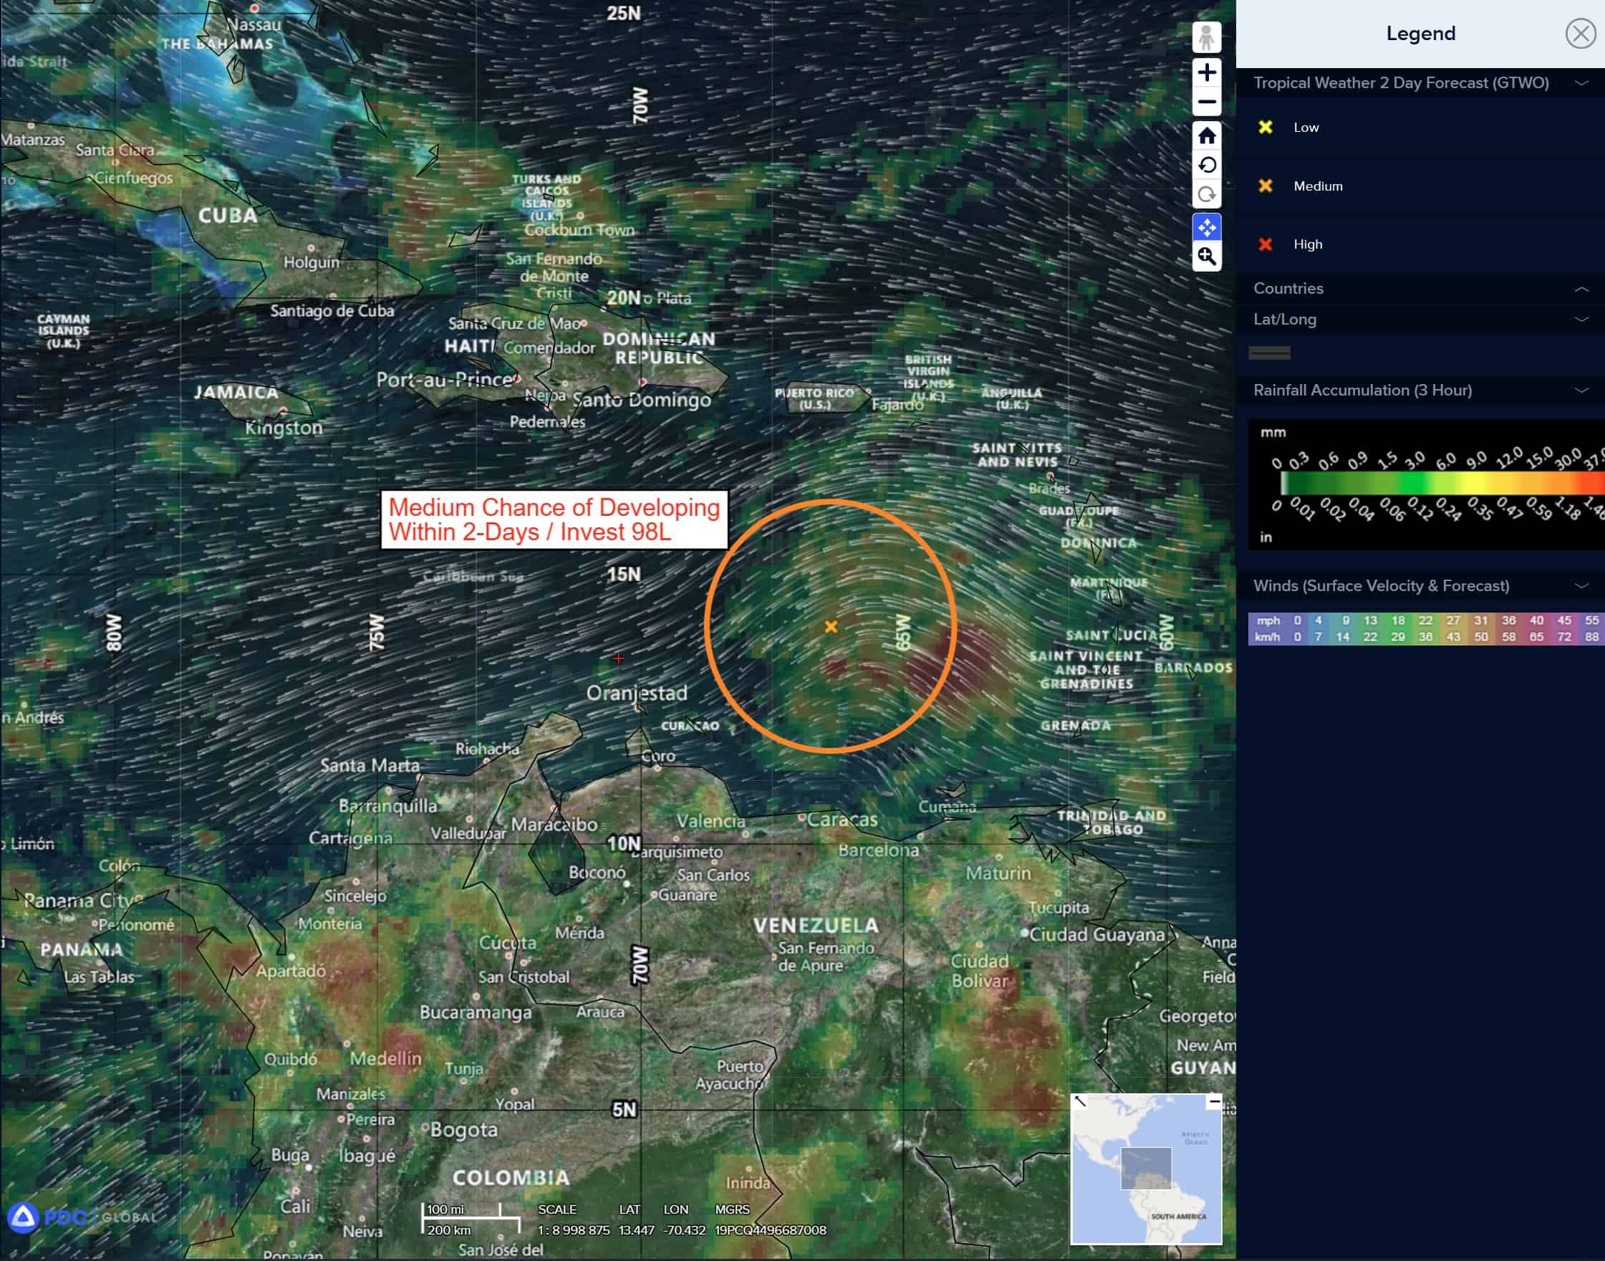Collapse Tropical Weather 2 Day Forecast section
Viewport: 1605px width, 1261px height.
[x=1581, y=82]
